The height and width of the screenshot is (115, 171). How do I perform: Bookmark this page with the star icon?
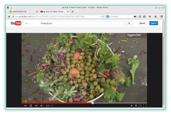coord(140,17)
